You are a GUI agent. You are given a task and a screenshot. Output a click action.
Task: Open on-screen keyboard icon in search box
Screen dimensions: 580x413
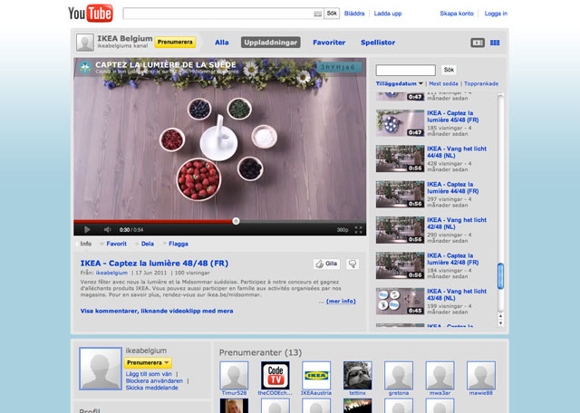[x=317, y=14]
